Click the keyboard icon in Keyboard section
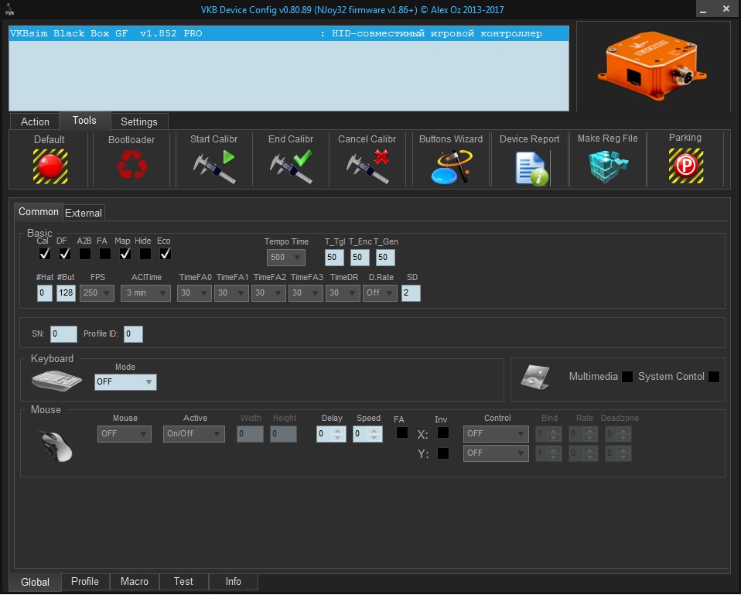The height and width of the screenshot is (595, 741). [x=56, y=381]
